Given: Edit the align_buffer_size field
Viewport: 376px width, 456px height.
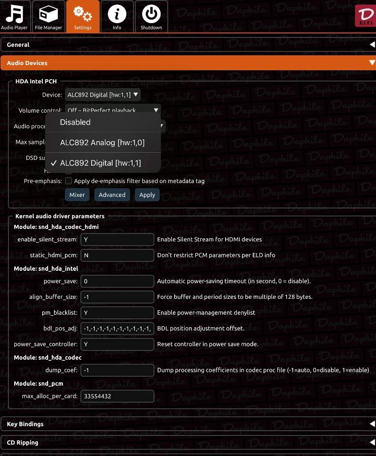Looking at the screenshot, I should click(117, 297).
